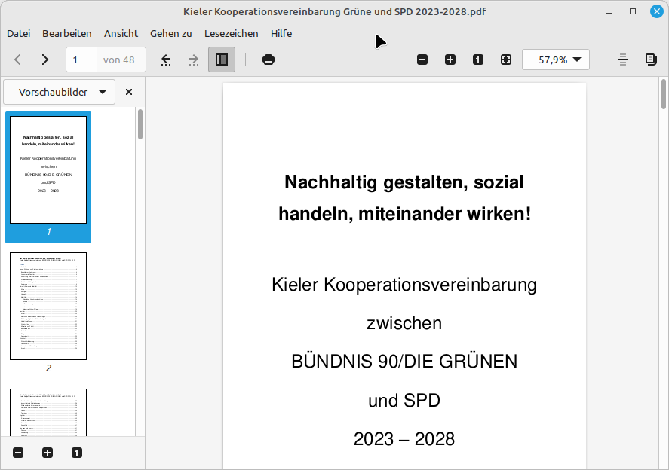
Task: Open the 57,9% zoom level dropdown
Action: coord(556,60)
